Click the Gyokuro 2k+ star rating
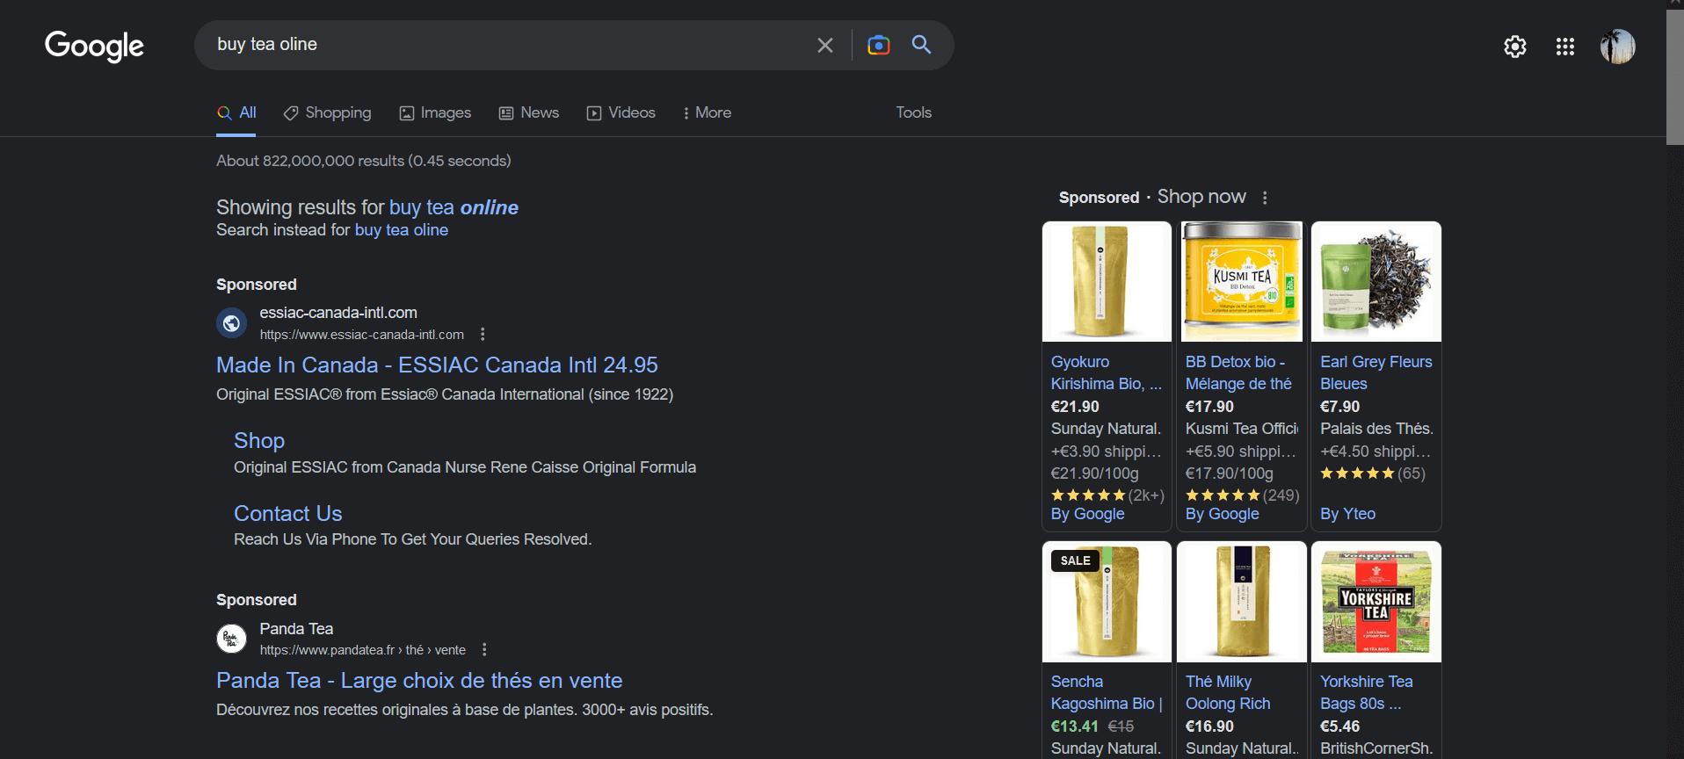 click(x=1107, y=495)
